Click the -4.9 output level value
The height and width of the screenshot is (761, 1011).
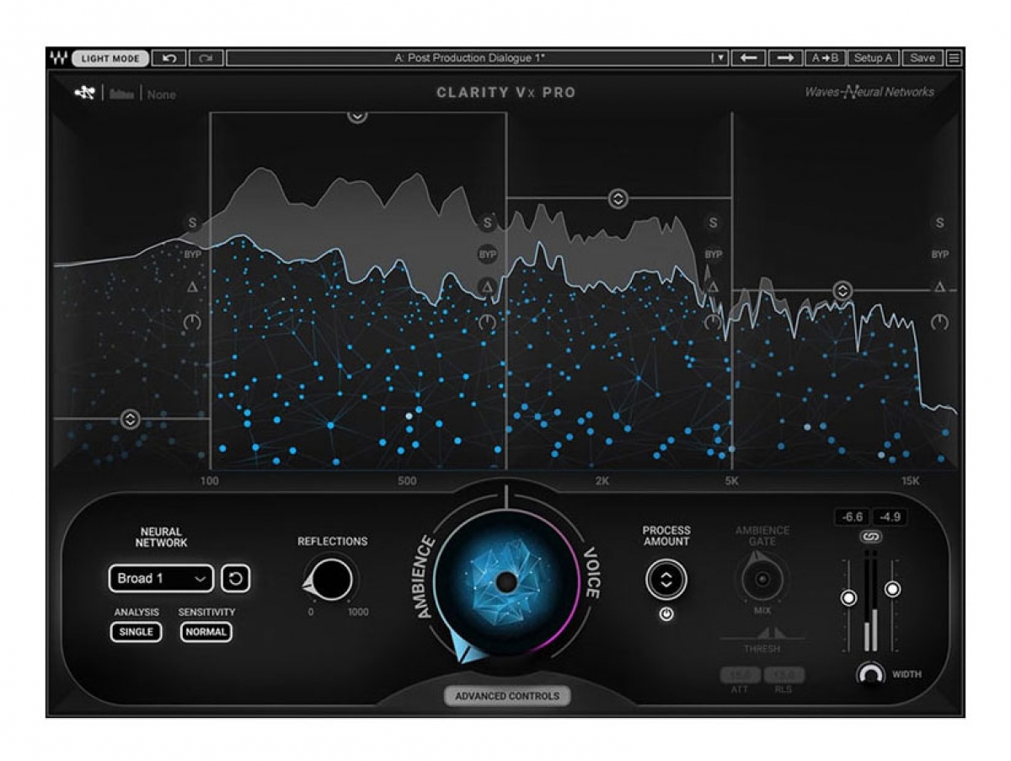pos(890,517)
